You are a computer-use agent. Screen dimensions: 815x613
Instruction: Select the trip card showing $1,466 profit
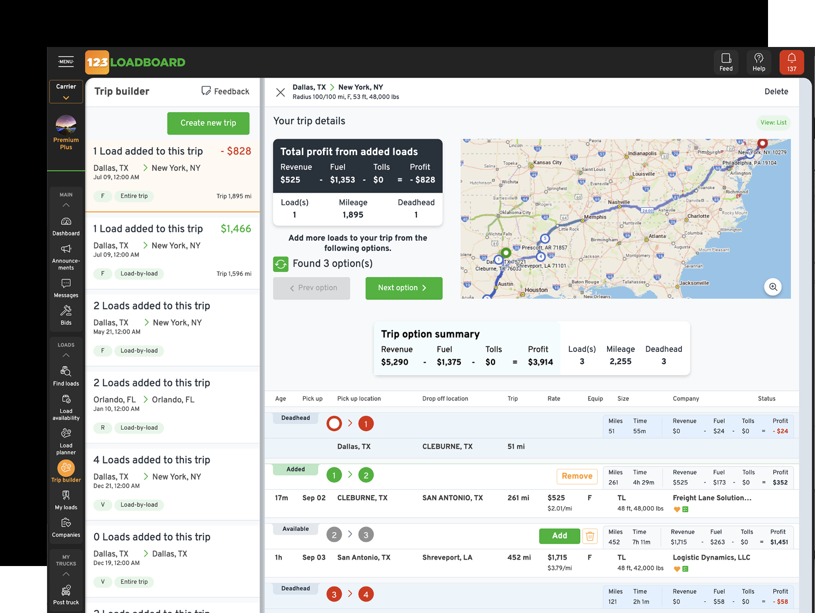[x=173, y=251]
